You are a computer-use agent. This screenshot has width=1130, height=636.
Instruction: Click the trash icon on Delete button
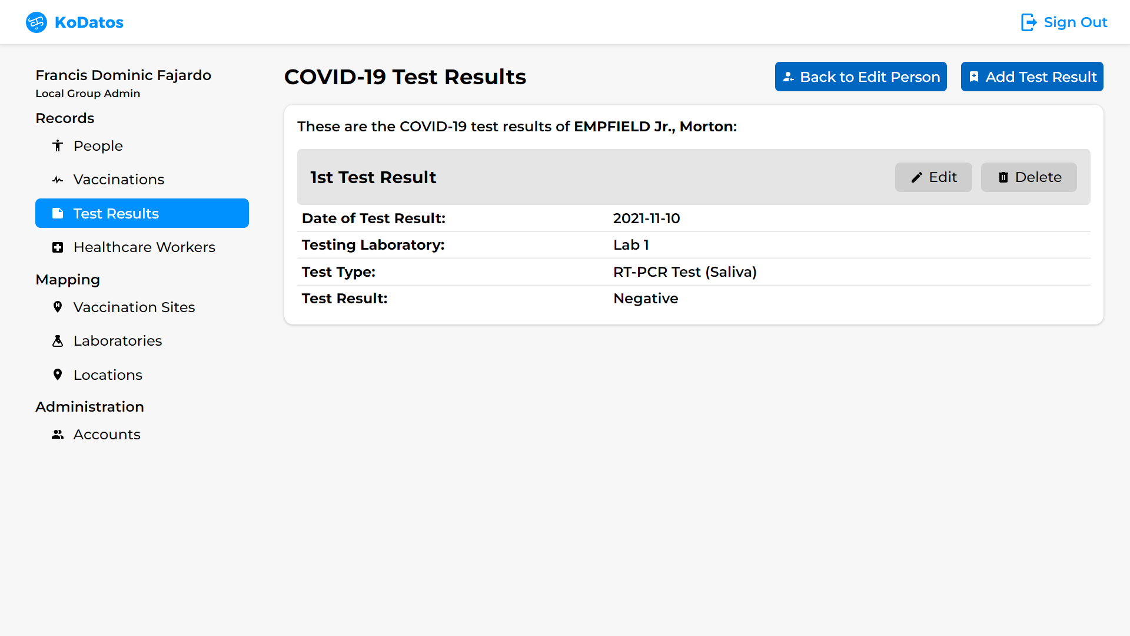(1003, 177)
